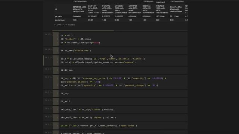This screenshot has width=239, height=134.
Task: Click the percentage value 1.23
Action: coord(130,20)
